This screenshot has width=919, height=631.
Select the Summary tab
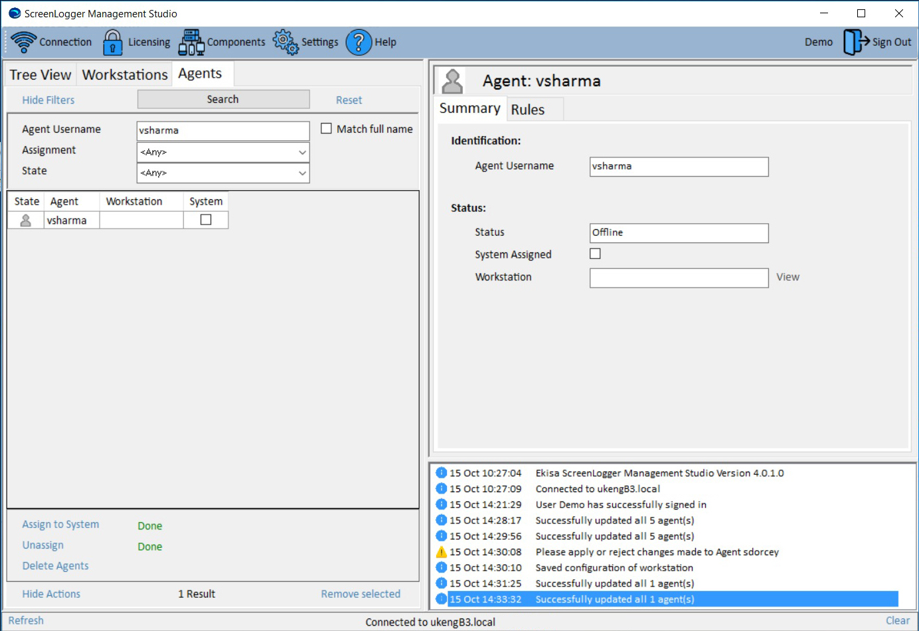tap(469, 108)
